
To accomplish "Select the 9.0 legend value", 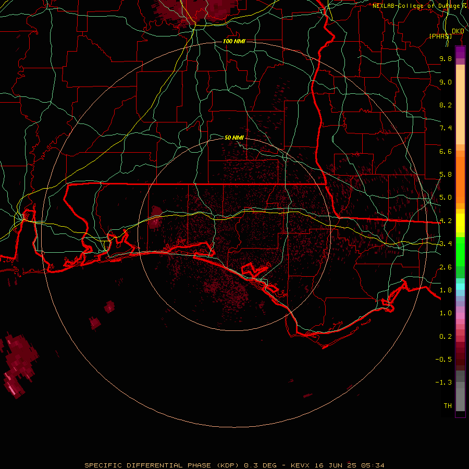I will click(x=446, y=82).
